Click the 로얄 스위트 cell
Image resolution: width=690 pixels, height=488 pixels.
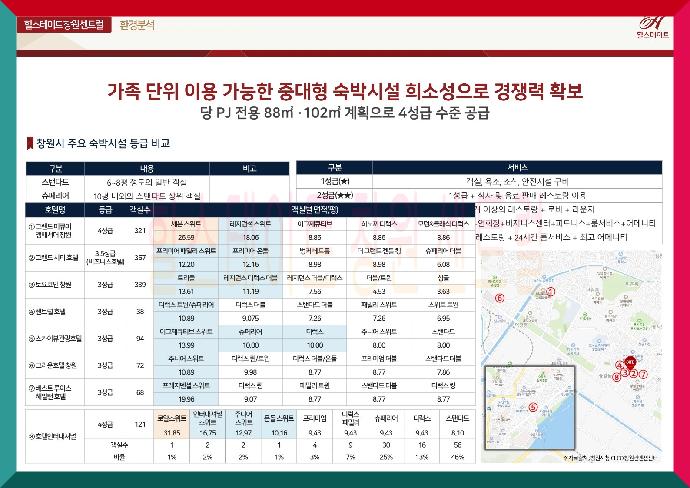click(172, 418)
